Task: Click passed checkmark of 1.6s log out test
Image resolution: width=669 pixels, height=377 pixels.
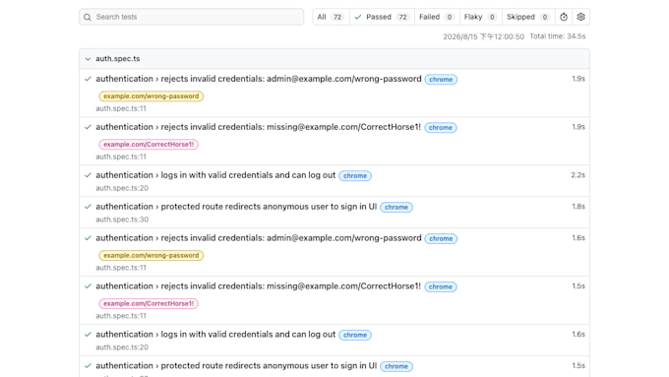Action: [88, 335]
